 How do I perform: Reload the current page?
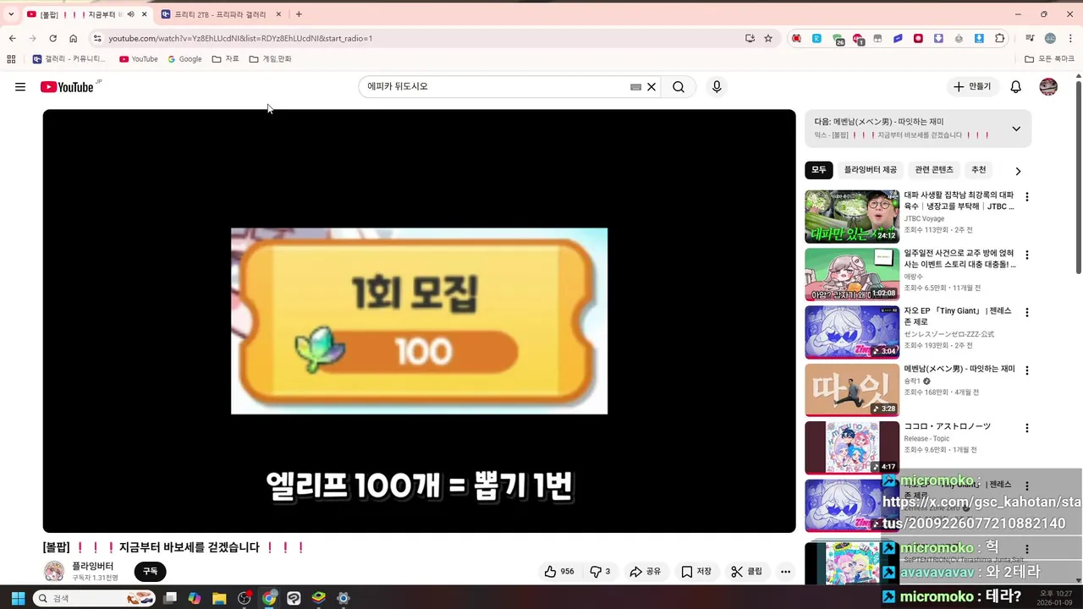coord(52,38)
